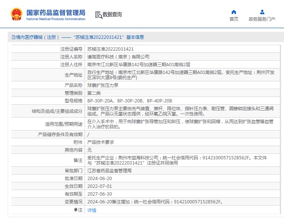Click the 注册人住所 address value
This screenshot has height=220, width=284.
click(139, 65)
